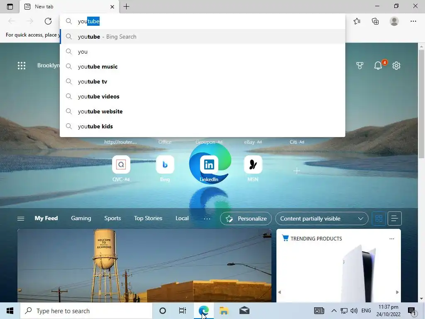This screenshot has width=425, height=319.
Task: Click the Refresh page button
Action: (48, 21)
